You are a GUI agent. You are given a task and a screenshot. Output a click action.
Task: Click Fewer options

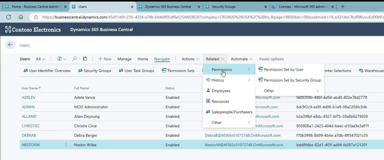click(271, 59)
